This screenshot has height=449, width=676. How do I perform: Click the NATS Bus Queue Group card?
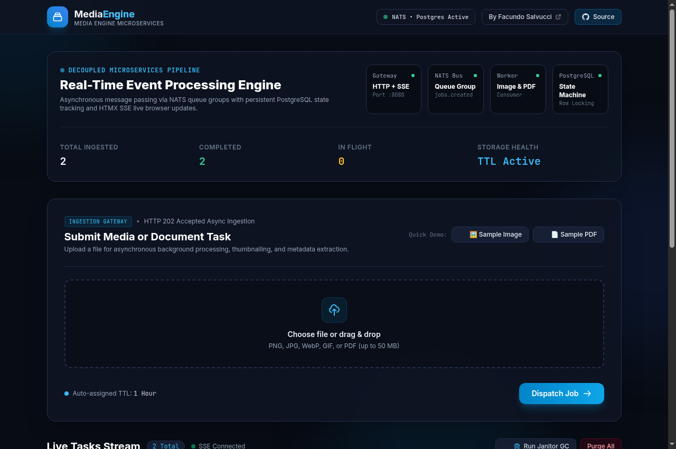(x=456, y=89)
